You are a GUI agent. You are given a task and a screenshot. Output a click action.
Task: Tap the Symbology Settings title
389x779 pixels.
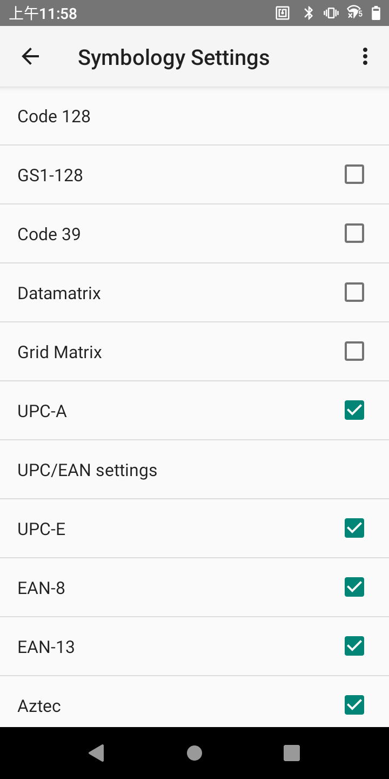[173, 57]
